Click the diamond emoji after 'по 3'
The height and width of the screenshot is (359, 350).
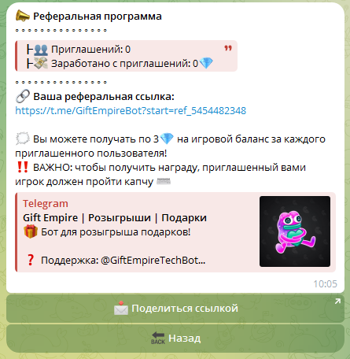[x=167, y=139]
